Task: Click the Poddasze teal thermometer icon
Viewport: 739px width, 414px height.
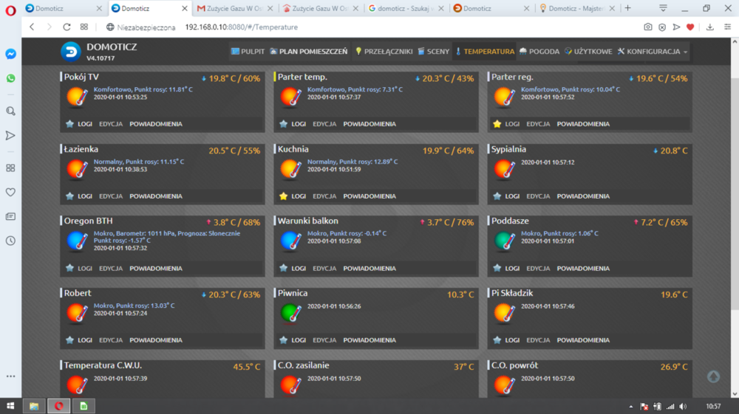Action: click(x=504, y=241)
